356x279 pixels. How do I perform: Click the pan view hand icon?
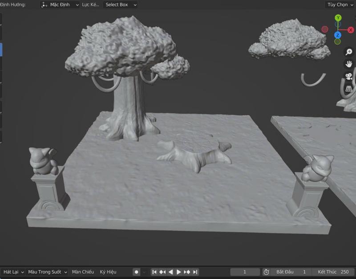point(349,64)
